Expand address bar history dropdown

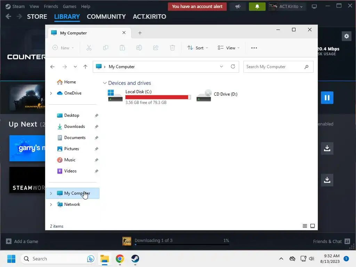[221, 66]
